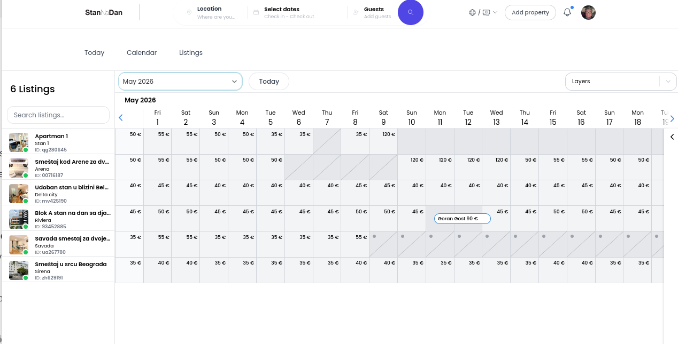Click Apartman 1 unavailable cell on Tue 12

[468, 141]
